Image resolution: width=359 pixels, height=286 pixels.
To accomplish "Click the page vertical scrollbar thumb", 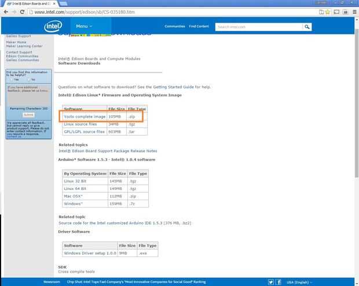I will click(x=357, y=103).
